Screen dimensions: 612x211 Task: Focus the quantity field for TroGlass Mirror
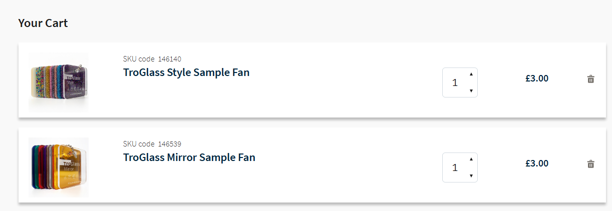455,167
